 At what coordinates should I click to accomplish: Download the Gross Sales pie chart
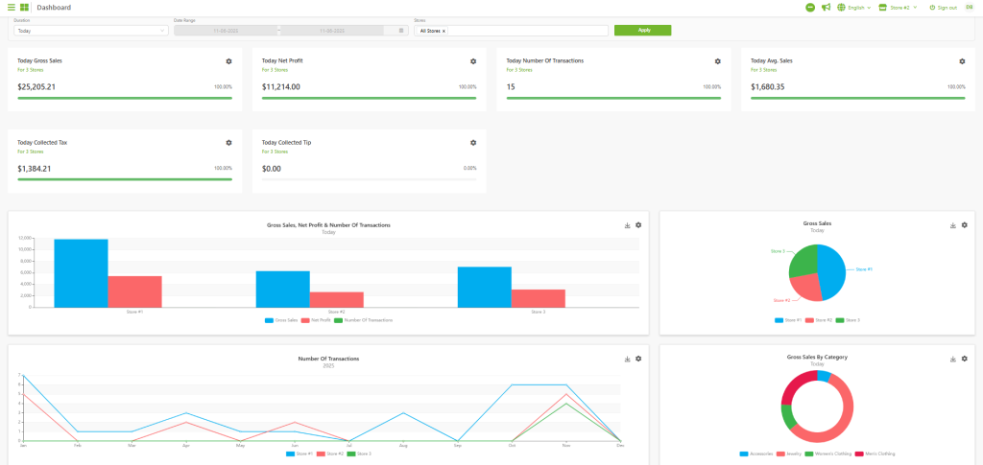pos(952,225)
